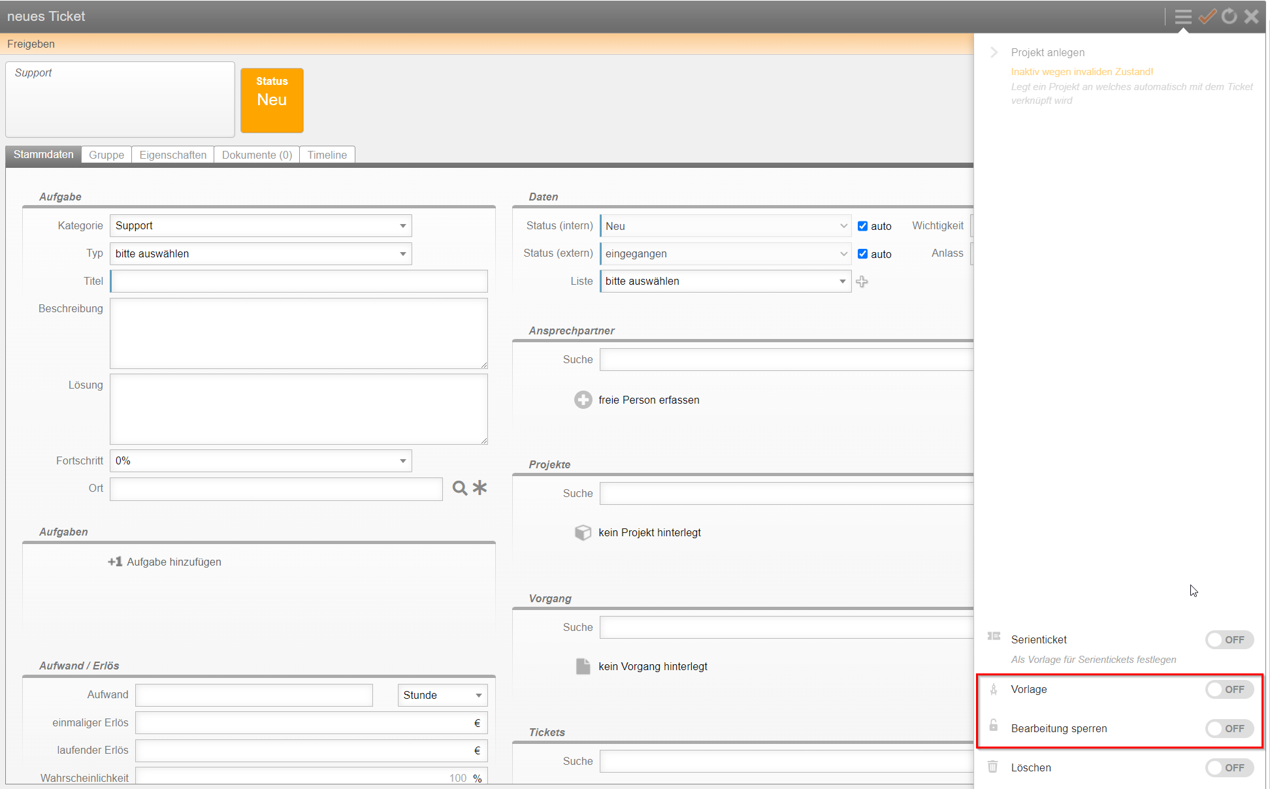Click the Serienticket icon in side panel

pos(994,636)
